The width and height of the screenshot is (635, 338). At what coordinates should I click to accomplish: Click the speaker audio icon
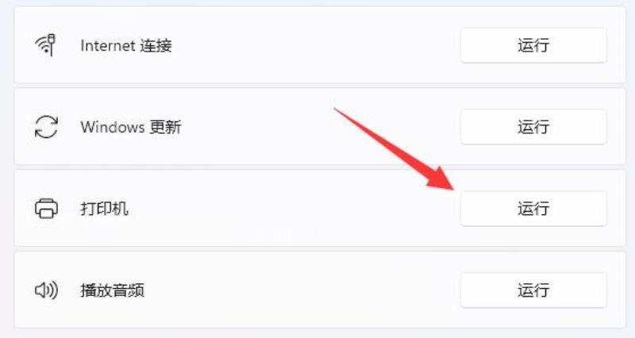[46, 290]
